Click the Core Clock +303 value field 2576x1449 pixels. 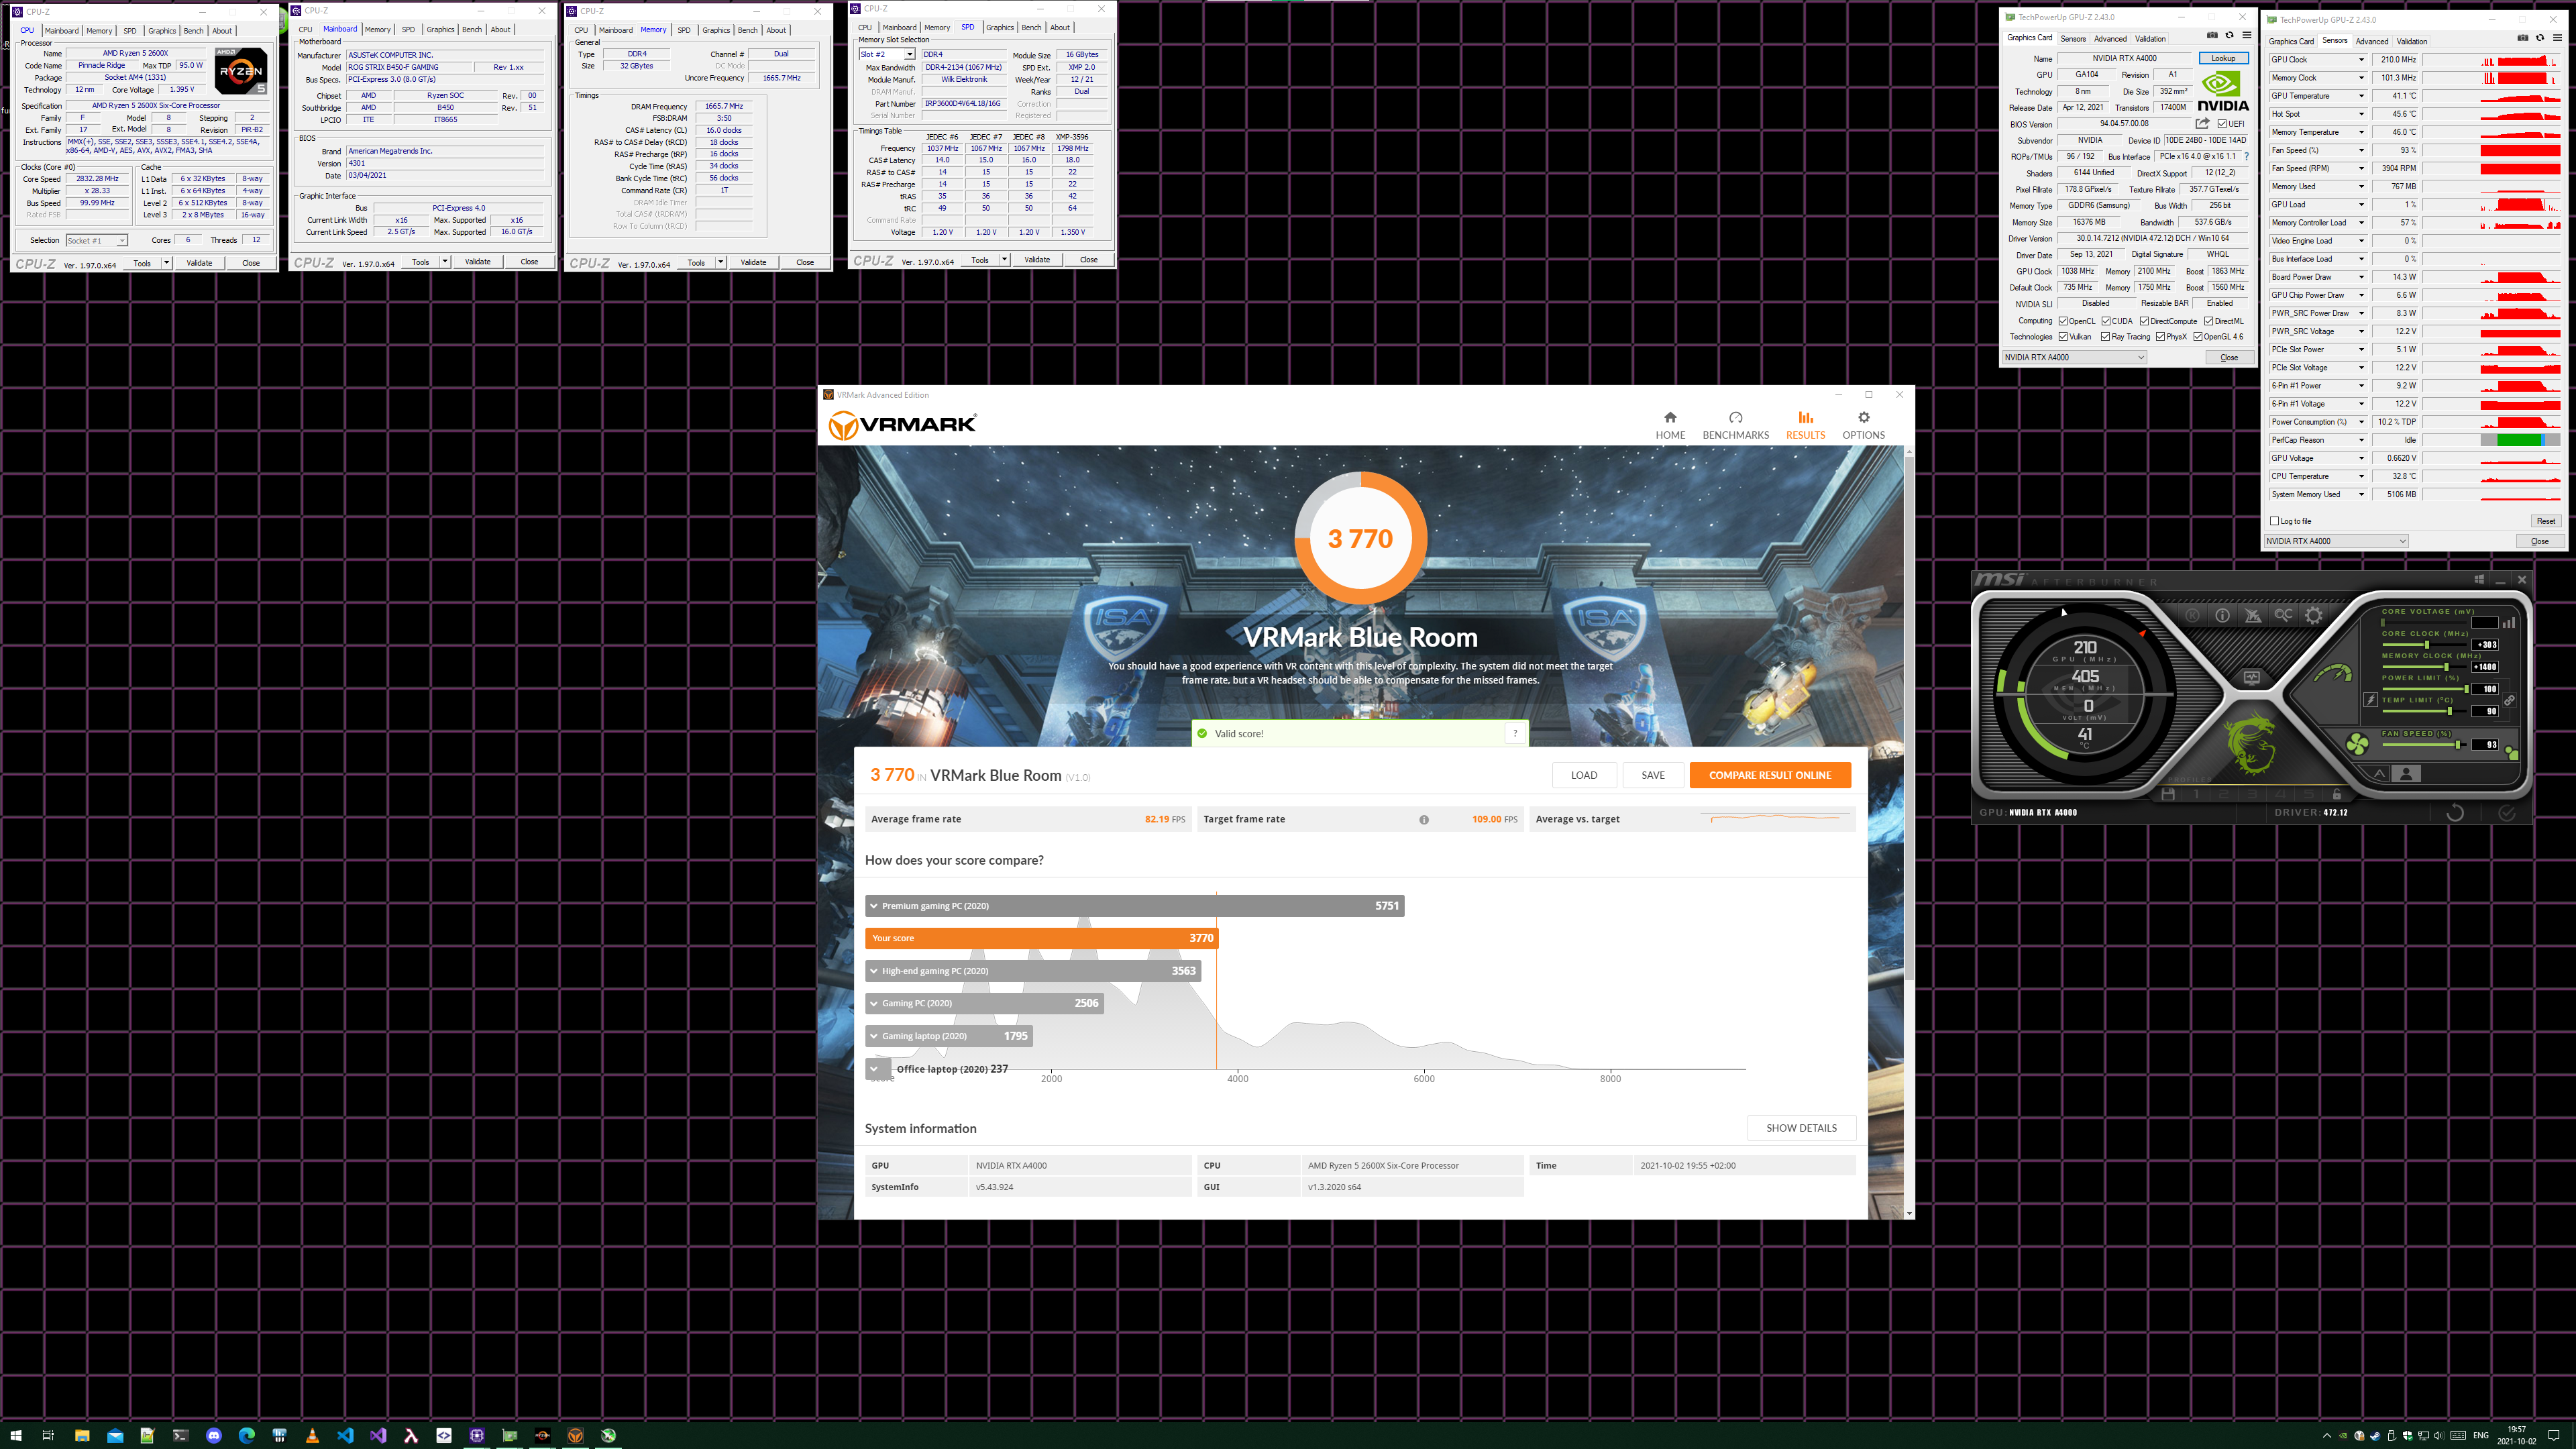pos(2485,645)
